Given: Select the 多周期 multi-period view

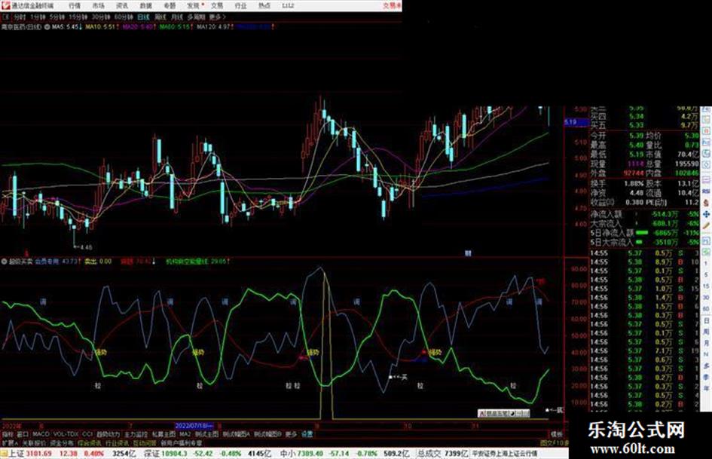Looking at the screenshot, I should [x=196, y=17].
